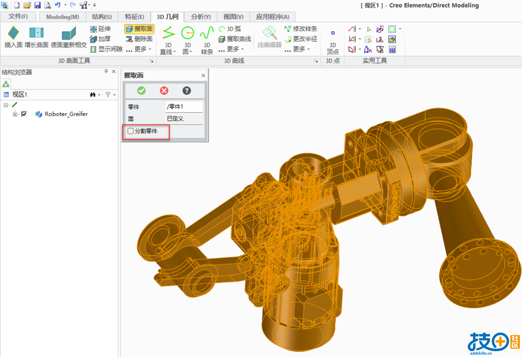Screen dimensions: 522x357
Task: Select the 更改半径 tool
Action: (x=301, y=39)
